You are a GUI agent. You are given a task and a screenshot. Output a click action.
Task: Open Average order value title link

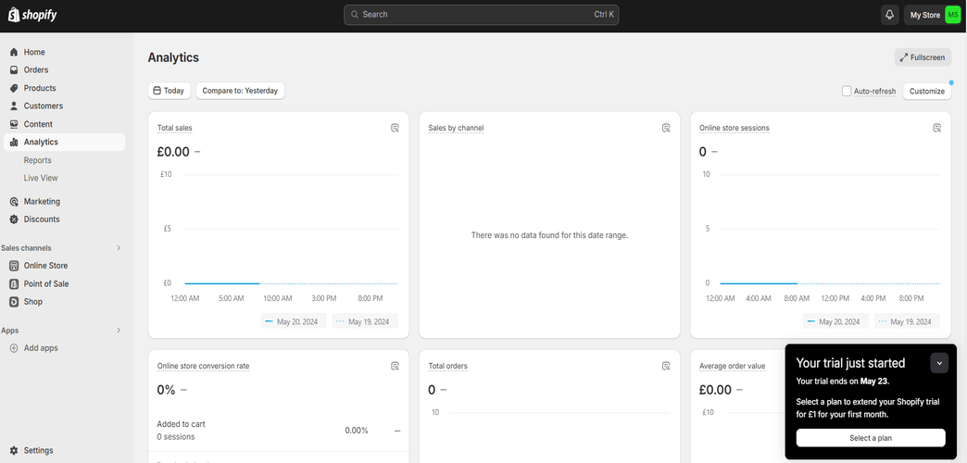point(732,366)
